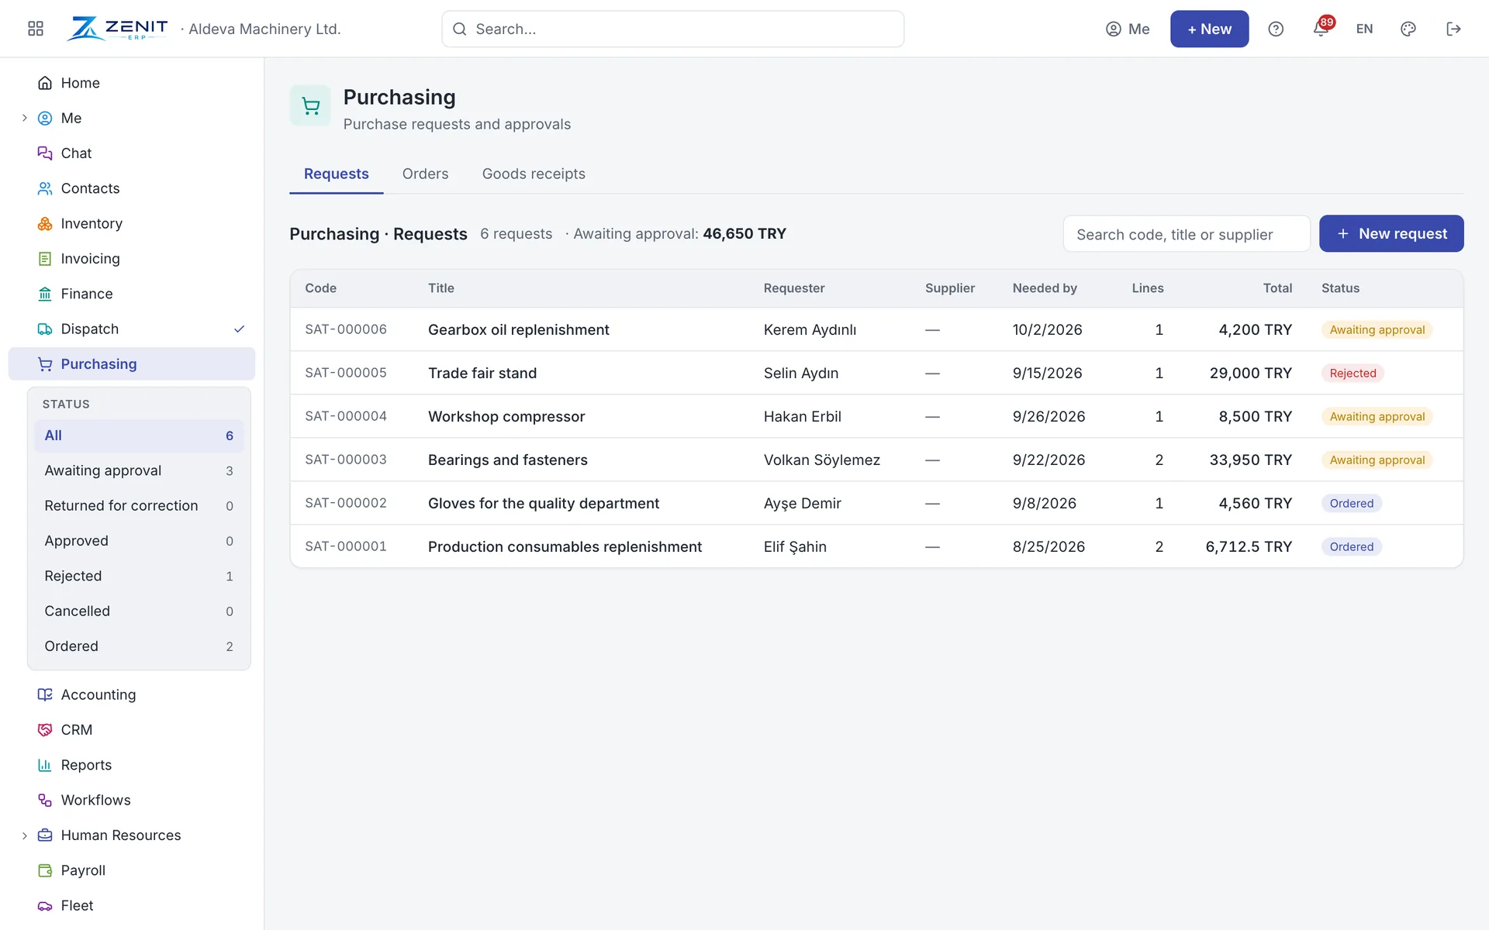Switch to the Orders tab
1489x930 pixels.
pyautogui.click(x=425, y=174)
